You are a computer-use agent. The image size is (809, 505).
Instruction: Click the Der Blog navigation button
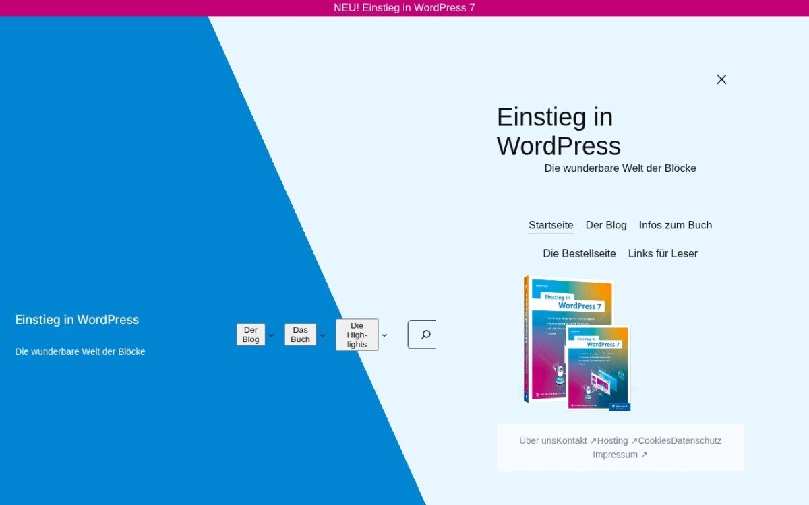coord(251,335)
